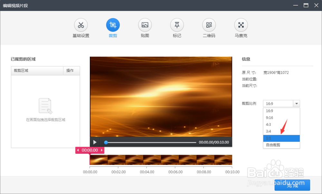Step timeline marker backward with left arrow
322x194 pixels.
click(78, 150)
